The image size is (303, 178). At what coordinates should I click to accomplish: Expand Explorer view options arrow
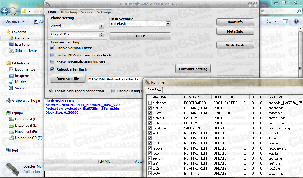pos(275,21)
